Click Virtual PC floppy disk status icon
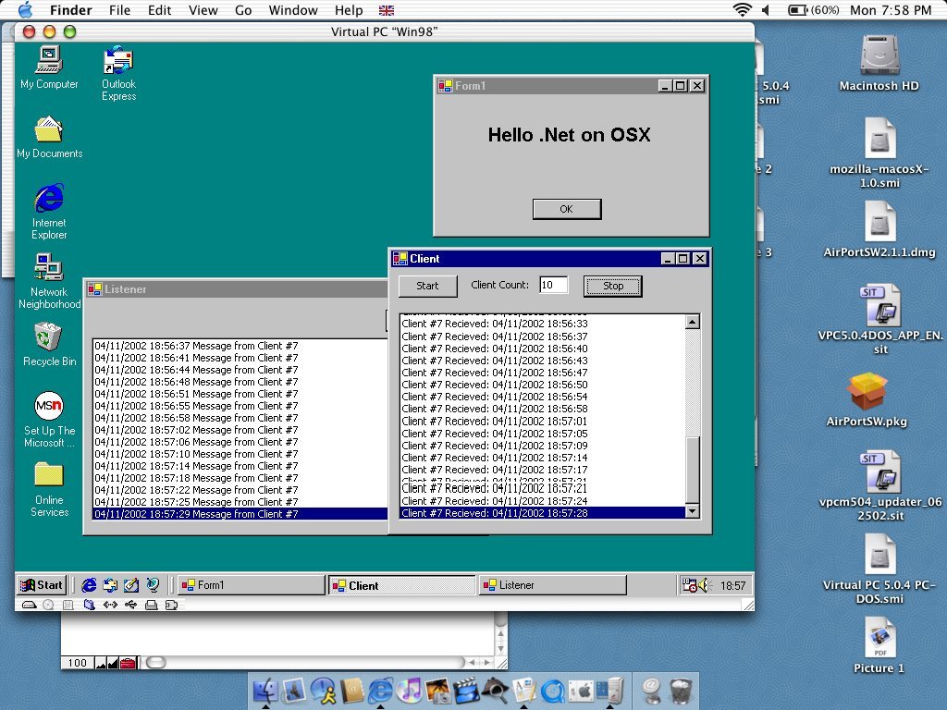This screenshot has width=947, height=710. pyautogui.click(x=68, y=605)
